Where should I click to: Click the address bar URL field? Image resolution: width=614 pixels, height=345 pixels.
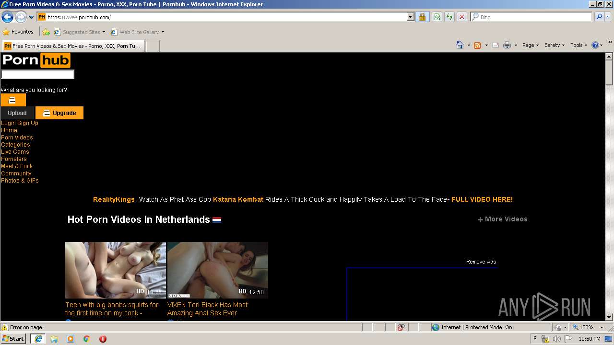point(222,17)
